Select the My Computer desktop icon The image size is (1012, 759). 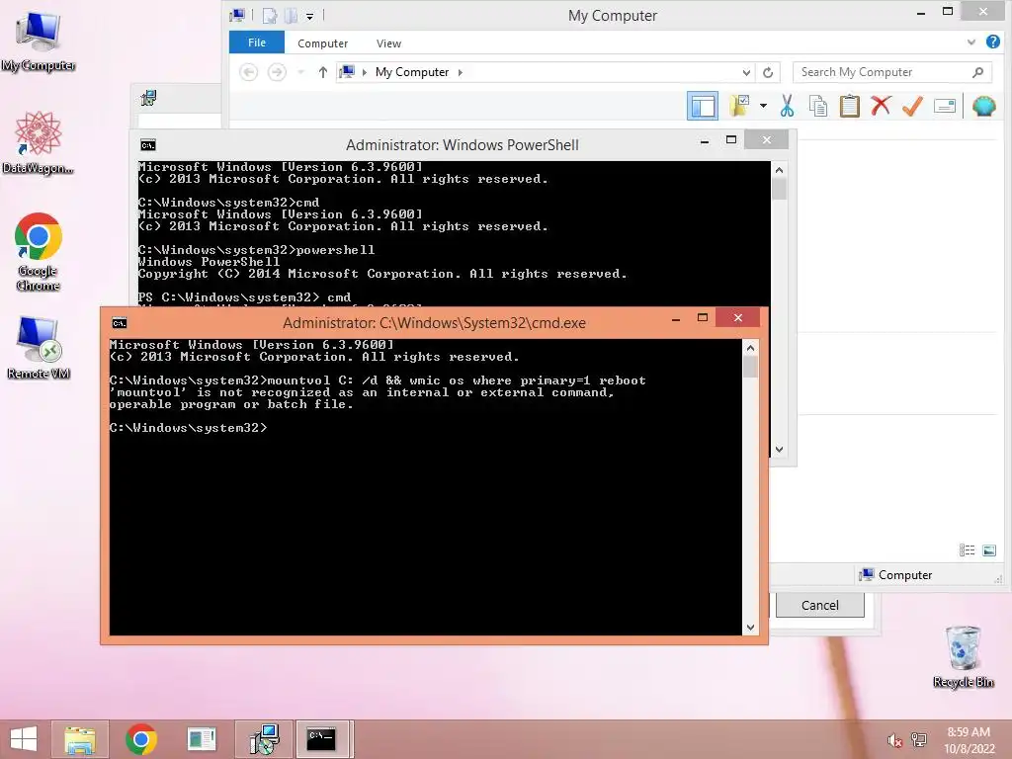[x=39, y=41]
